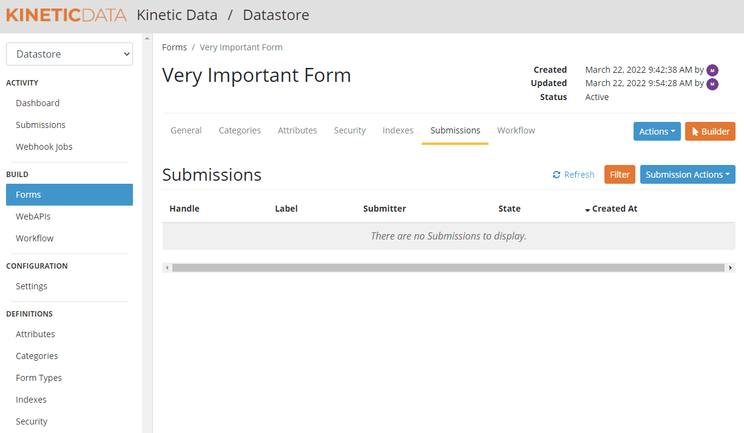Sort by Created At column arrow
This screenshot has width=744, height=433.
pyautogui.click(x=587, y=209)
